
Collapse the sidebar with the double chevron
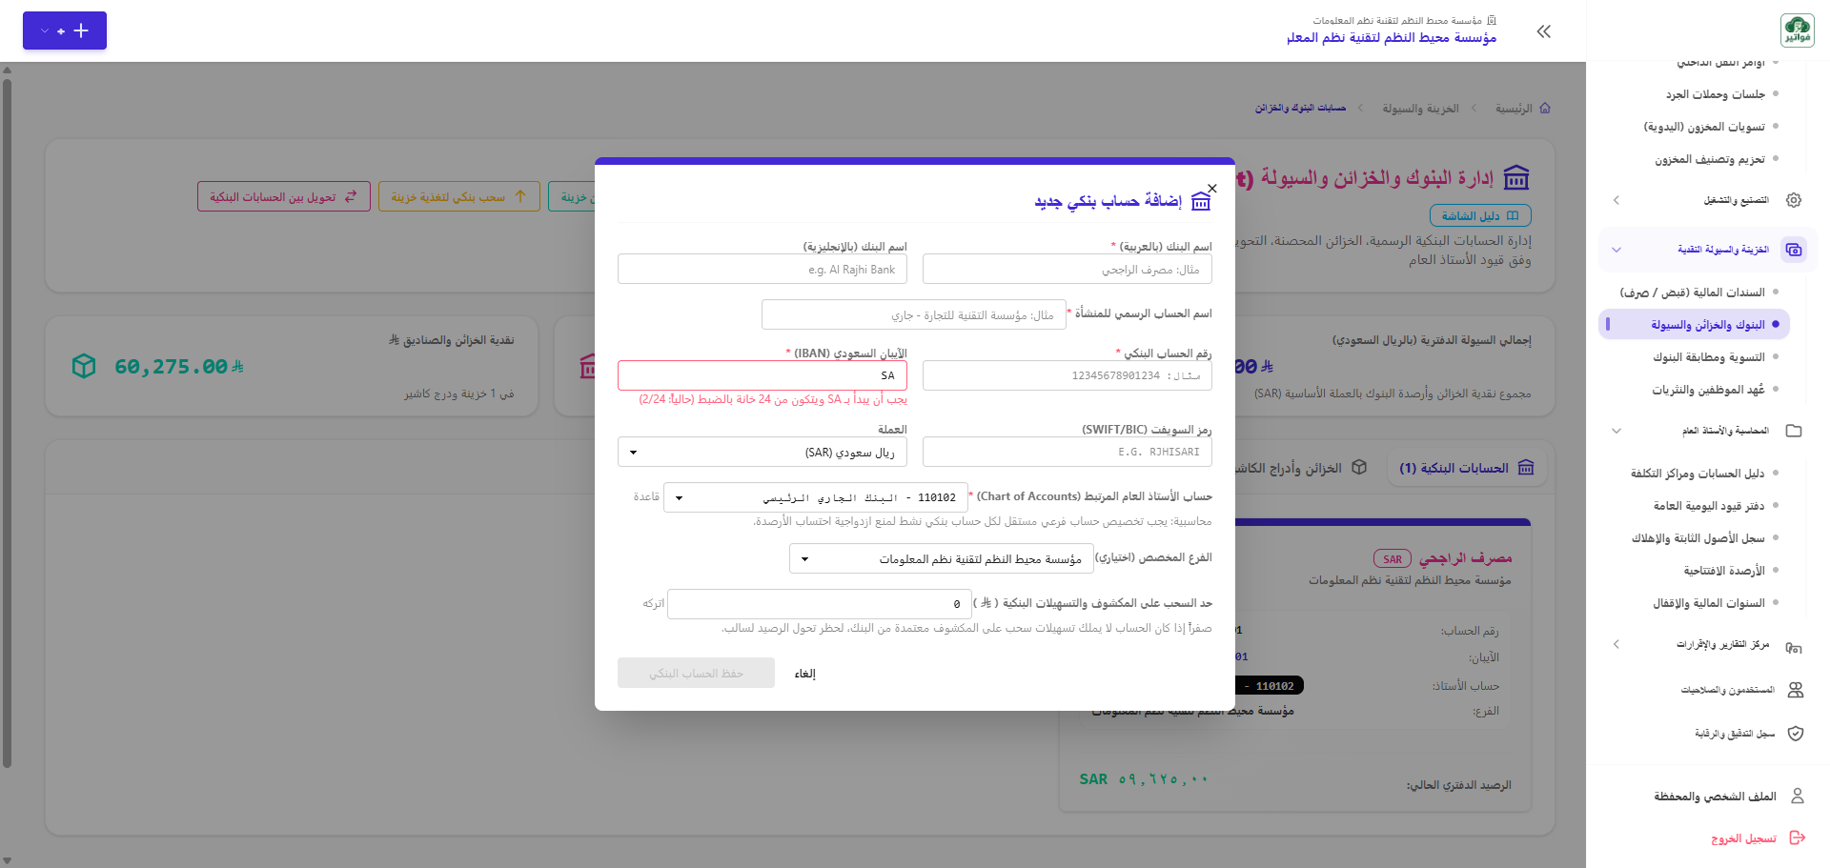tap(1544, 31)
